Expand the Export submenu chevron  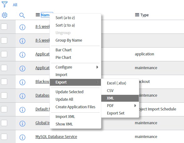tap(97, 82)
